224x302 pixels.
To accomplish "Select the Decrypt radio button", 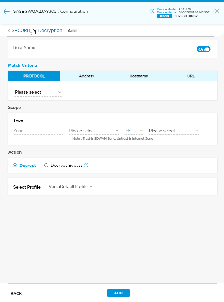I will click(15, 166).
